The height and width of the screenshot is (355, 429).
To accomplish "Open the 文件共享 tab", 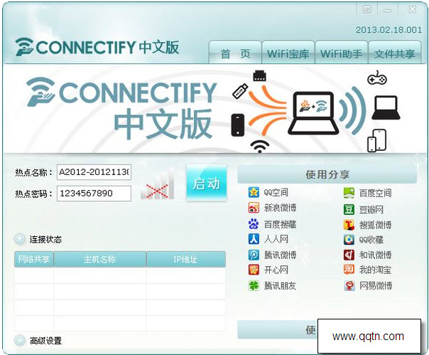I will pos(394,54).
